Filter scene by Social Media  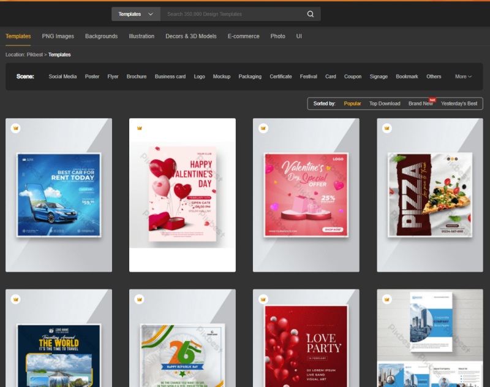pyautogui.click(x=62, y=77)
